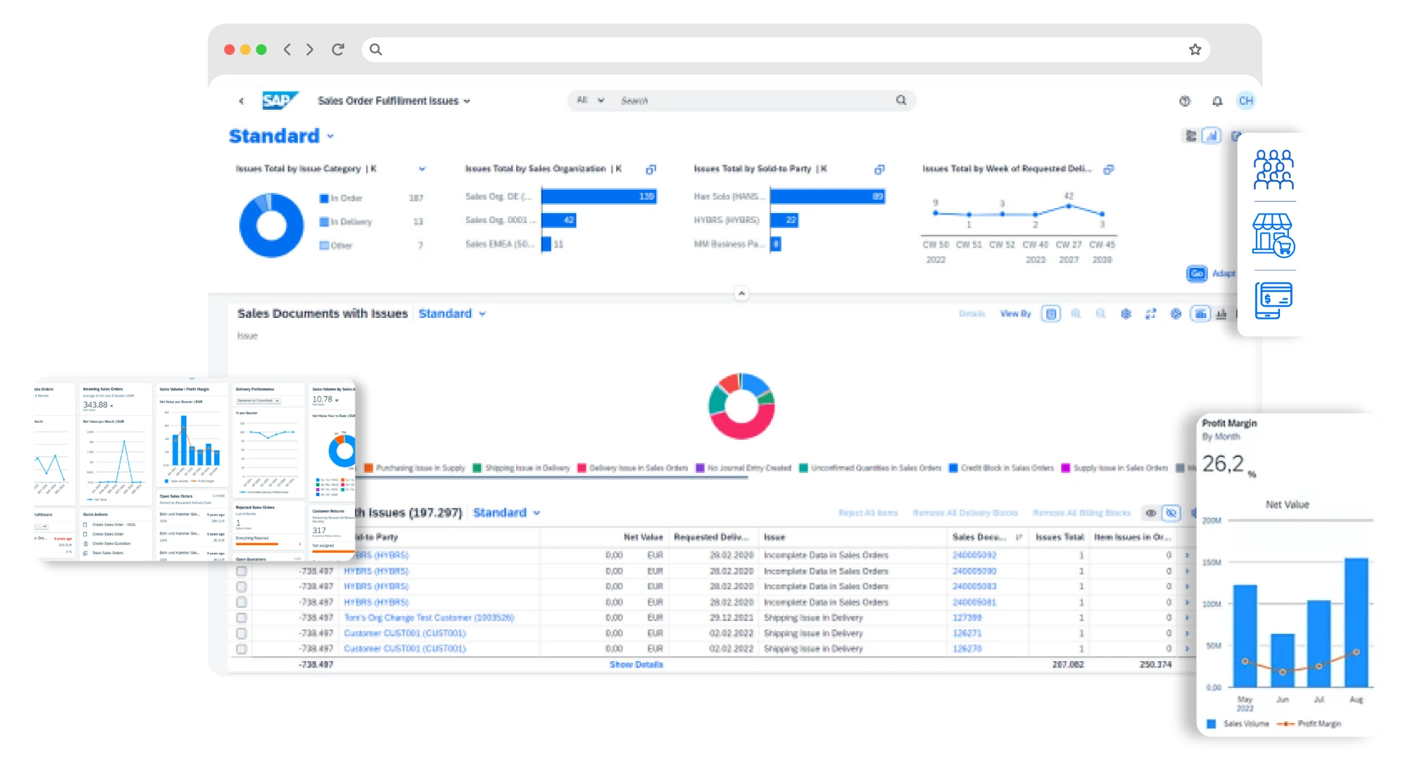Open the CH user profile avatar
Image resolution: width=1408 pixels, height=759 pixels.
(1245, 101)
